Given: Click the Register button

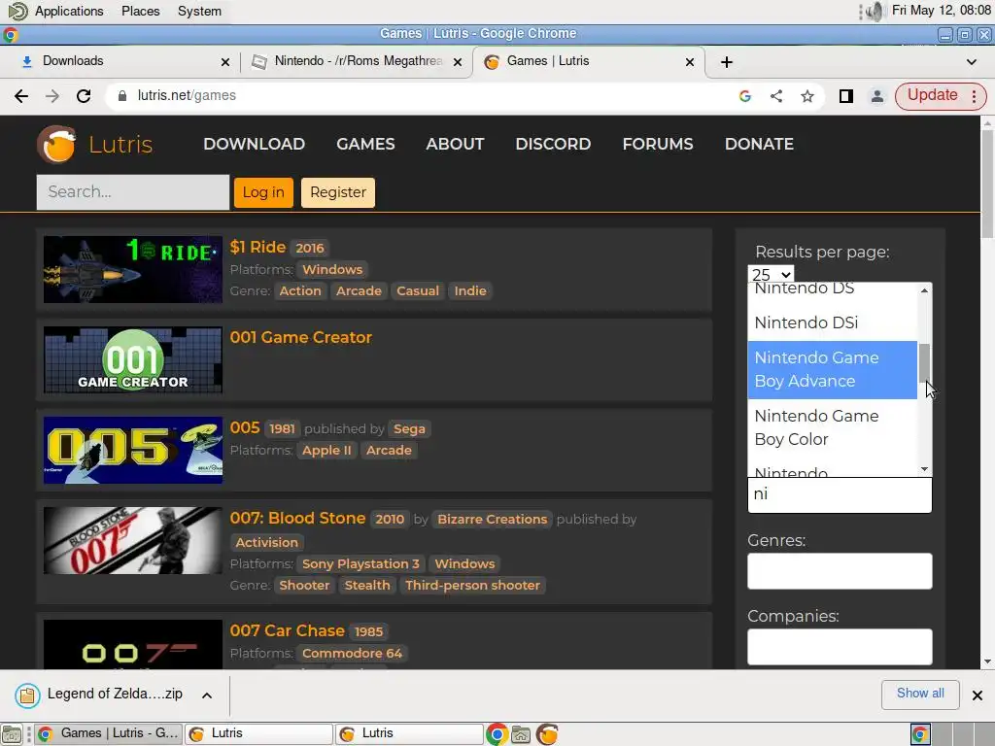Looking at the screenshot, I should click(337, 192).
